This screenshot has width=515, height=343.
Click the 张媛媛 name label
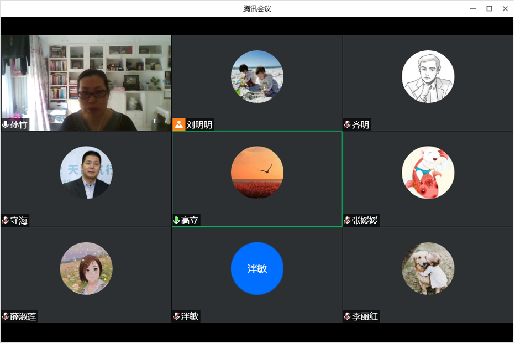[x=365, y=220]
